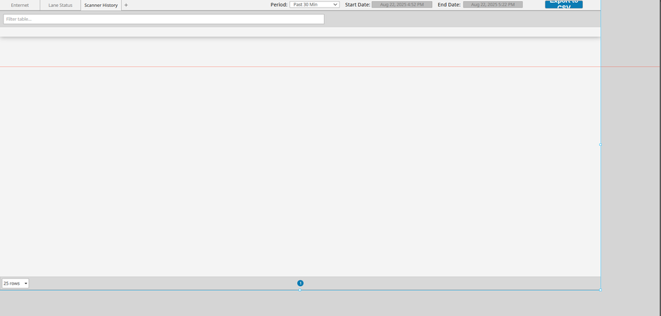Click the End Date field
Viewport: 661px width, 316px height.
click(493, 5)
